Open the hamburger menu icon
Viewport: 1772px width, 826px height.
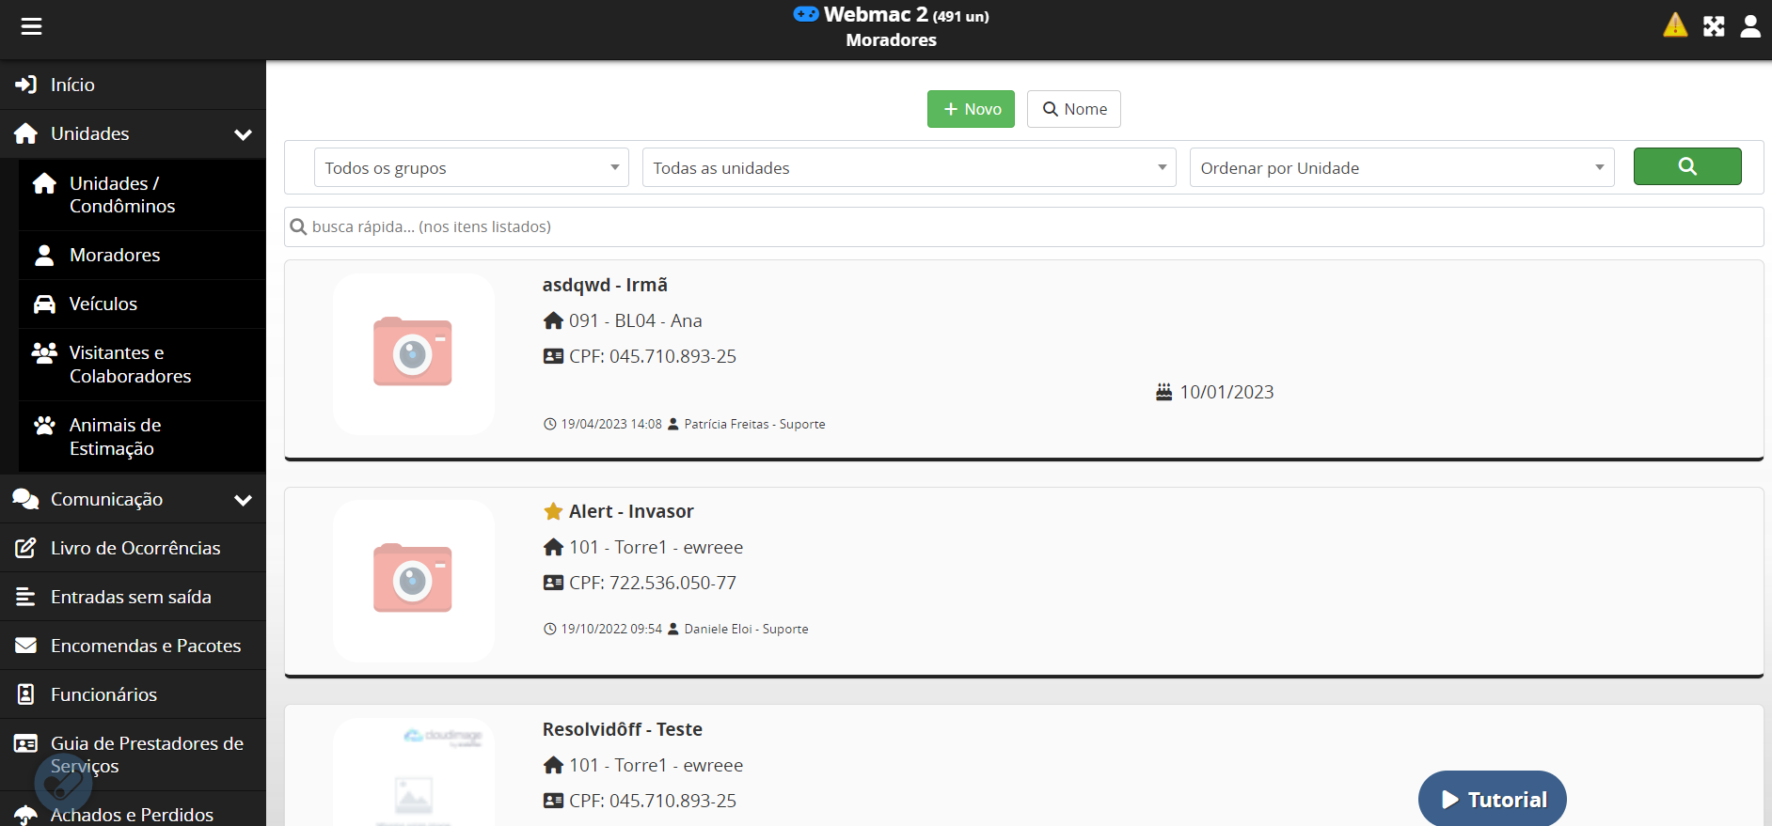tap(31, 26)
